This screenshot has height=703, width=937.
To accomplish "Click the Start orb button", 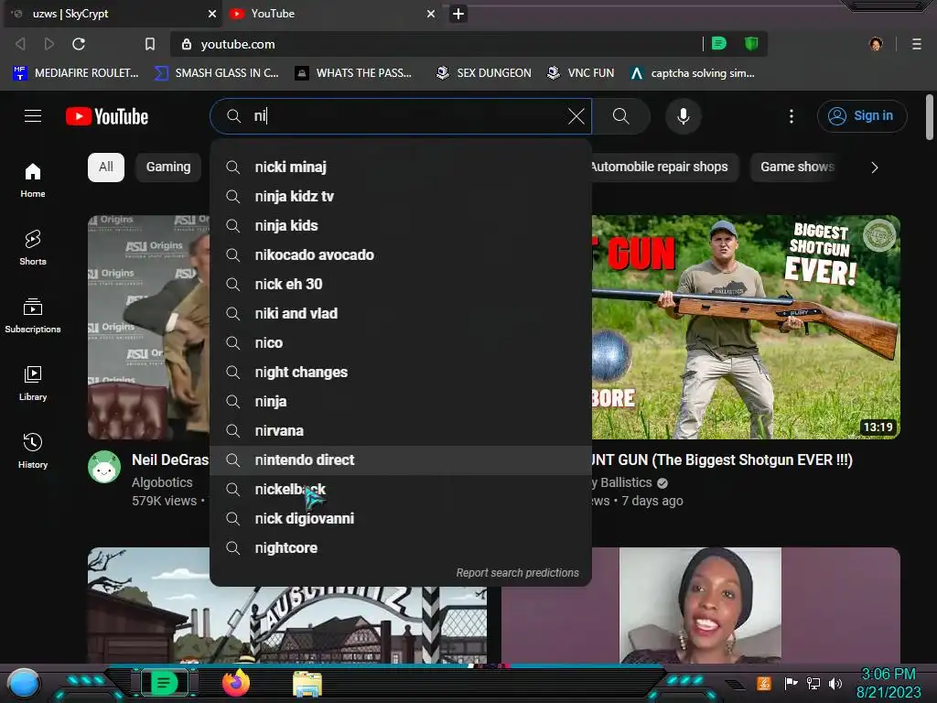I will point(24,684).
